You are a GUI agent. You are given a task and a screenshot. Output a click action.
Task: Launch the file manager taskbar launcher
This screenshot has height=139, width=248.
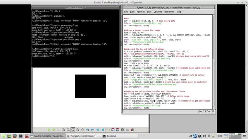15,136
